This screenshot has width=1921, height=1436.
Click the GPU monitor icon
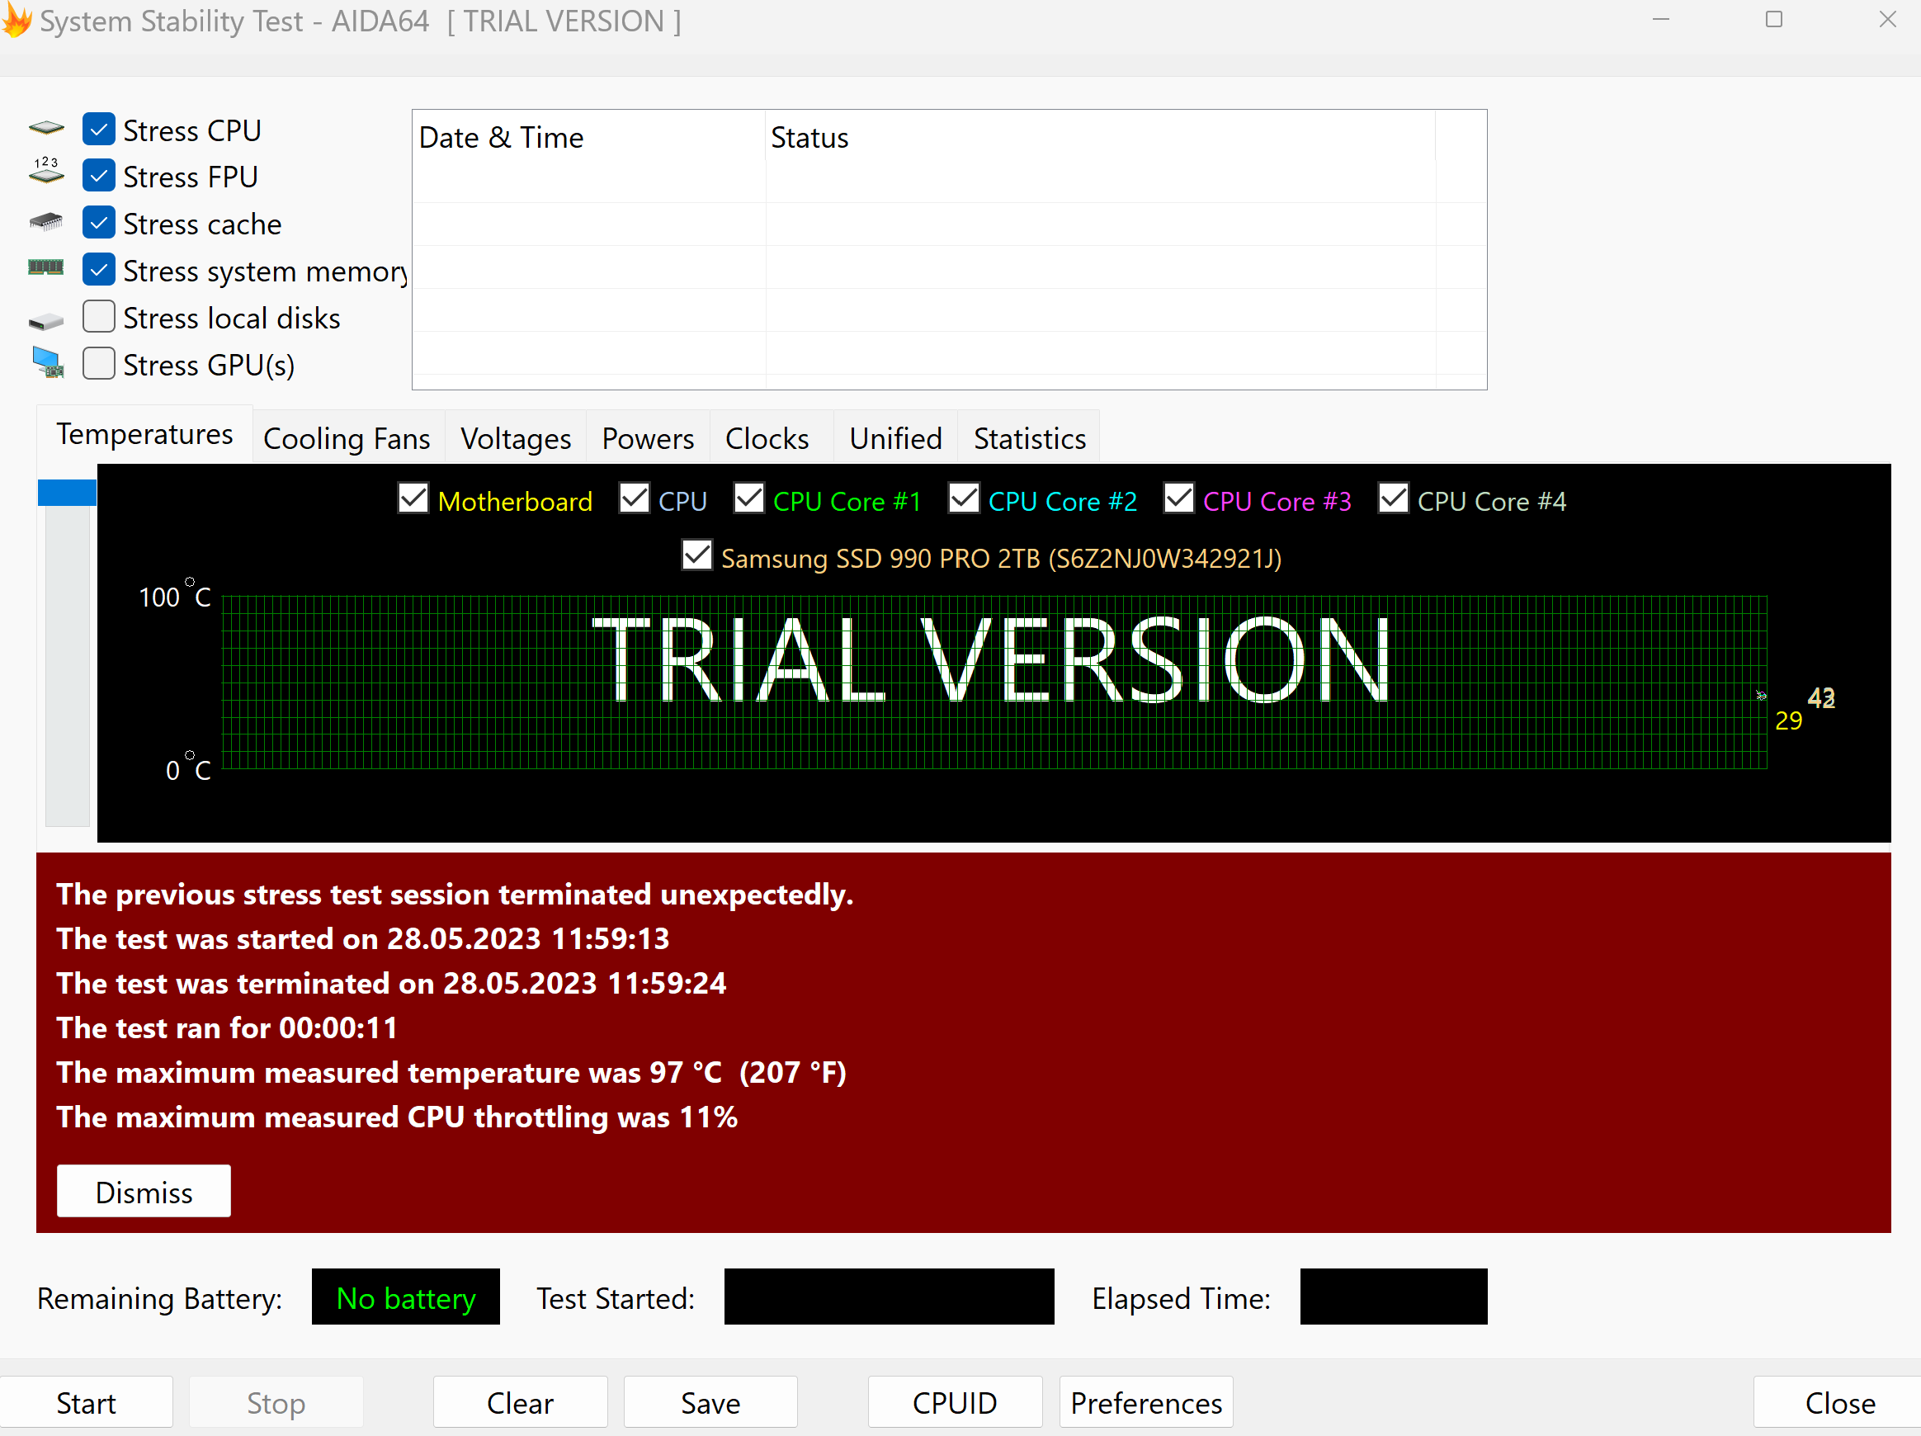pyautogui.click(x=48, y=362)
